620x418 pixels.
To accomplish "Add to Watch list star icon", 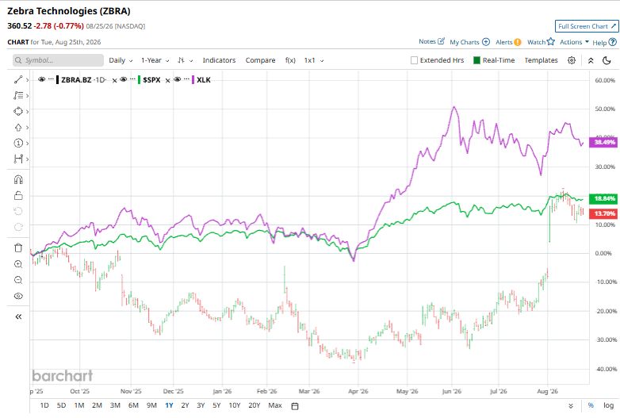I will [x=551, y=41].
